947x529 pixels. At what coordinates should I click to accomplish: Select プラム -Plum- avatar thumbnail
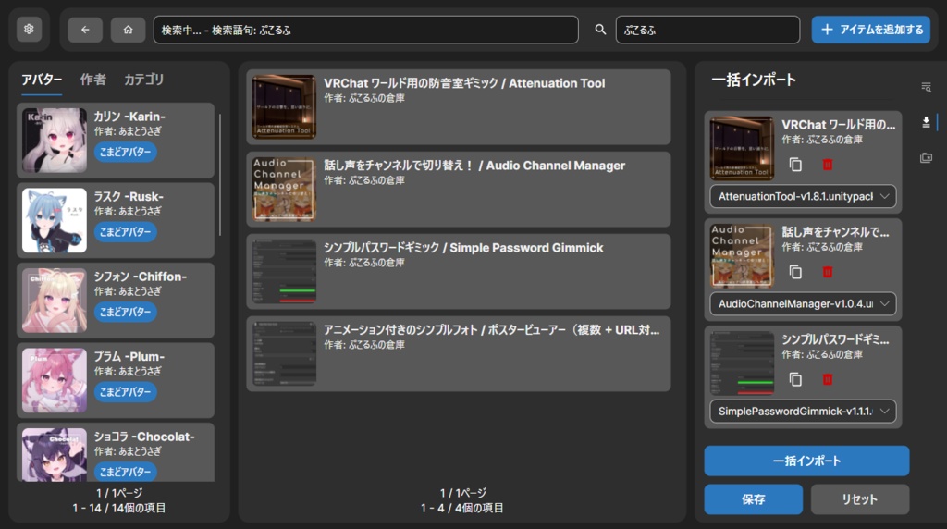[x=55, y=380]
